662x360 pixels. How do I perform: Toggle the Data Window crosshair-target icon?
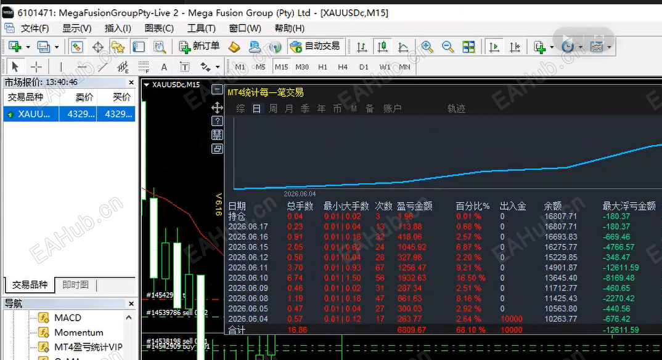[x=97, y=47]
